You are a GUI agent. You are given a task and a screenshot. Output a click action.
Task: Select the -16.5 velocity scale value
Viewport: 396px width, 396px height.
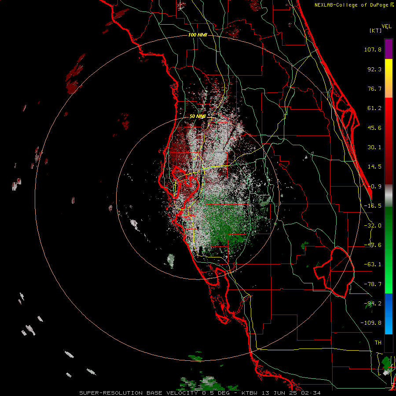tap(373, 206)
